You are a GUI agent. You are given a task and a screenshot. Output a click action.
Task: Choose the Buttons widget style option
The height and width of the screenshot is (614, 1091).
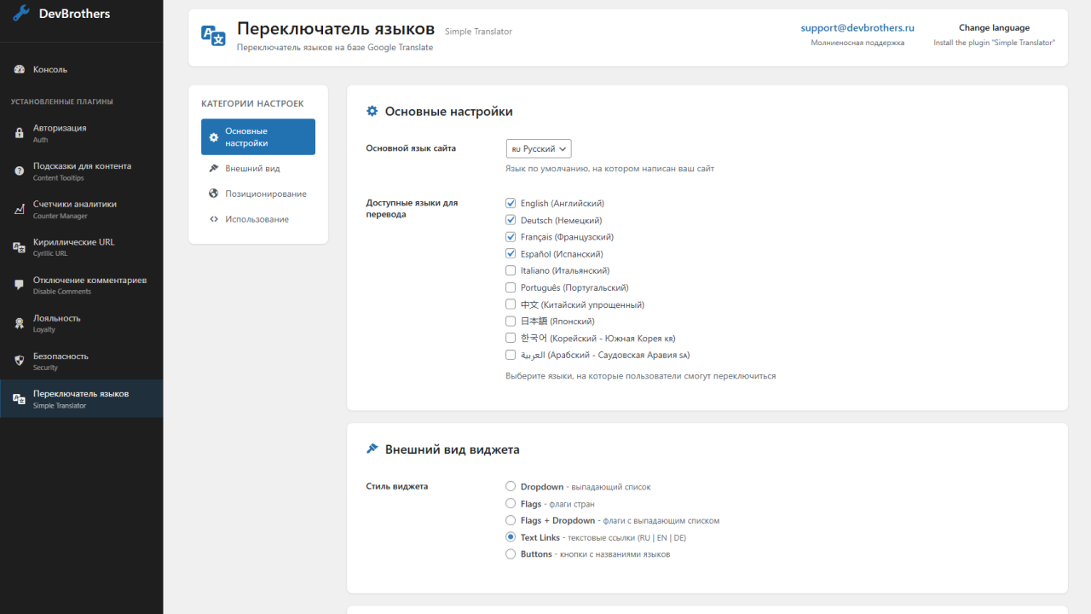pos(511,554)
